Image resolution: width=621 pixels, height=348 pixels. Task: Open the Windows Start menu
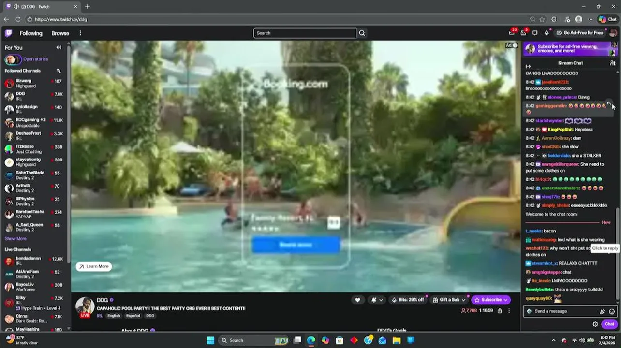tap(210, 340)
